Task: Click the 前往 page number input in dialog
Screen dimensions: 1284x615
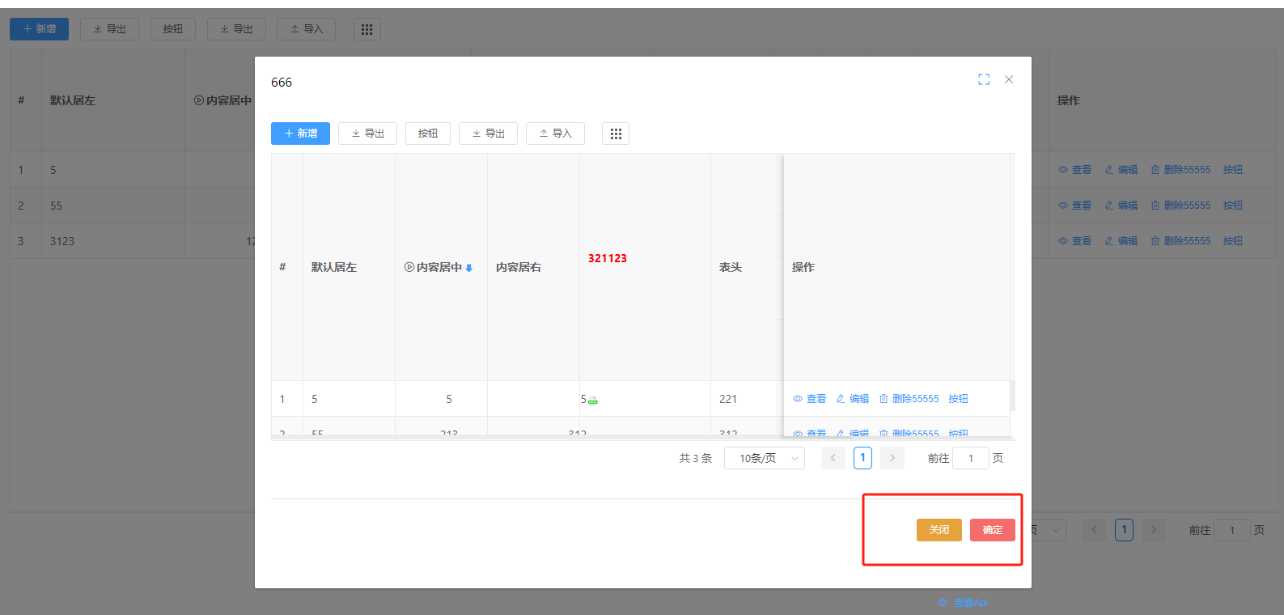Action: click(x=971, y=458)
